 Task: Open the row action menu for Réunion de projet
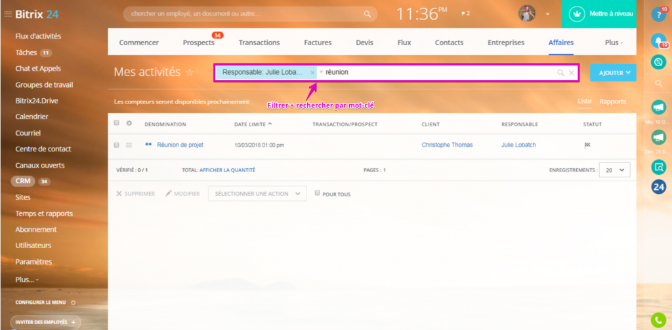point(129,145)
